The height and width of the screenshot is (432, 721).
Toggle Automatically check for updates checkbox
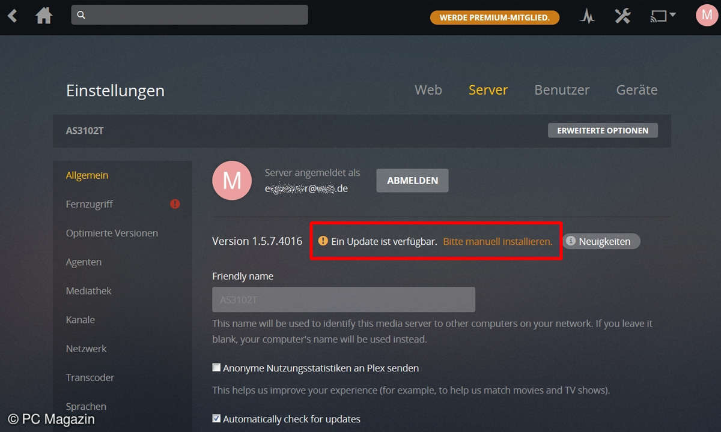tap(216, 419)
